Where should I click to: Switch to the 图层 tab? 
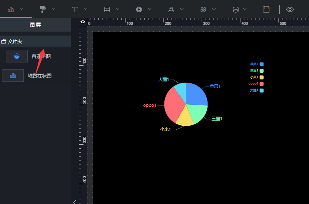[35, 25]
